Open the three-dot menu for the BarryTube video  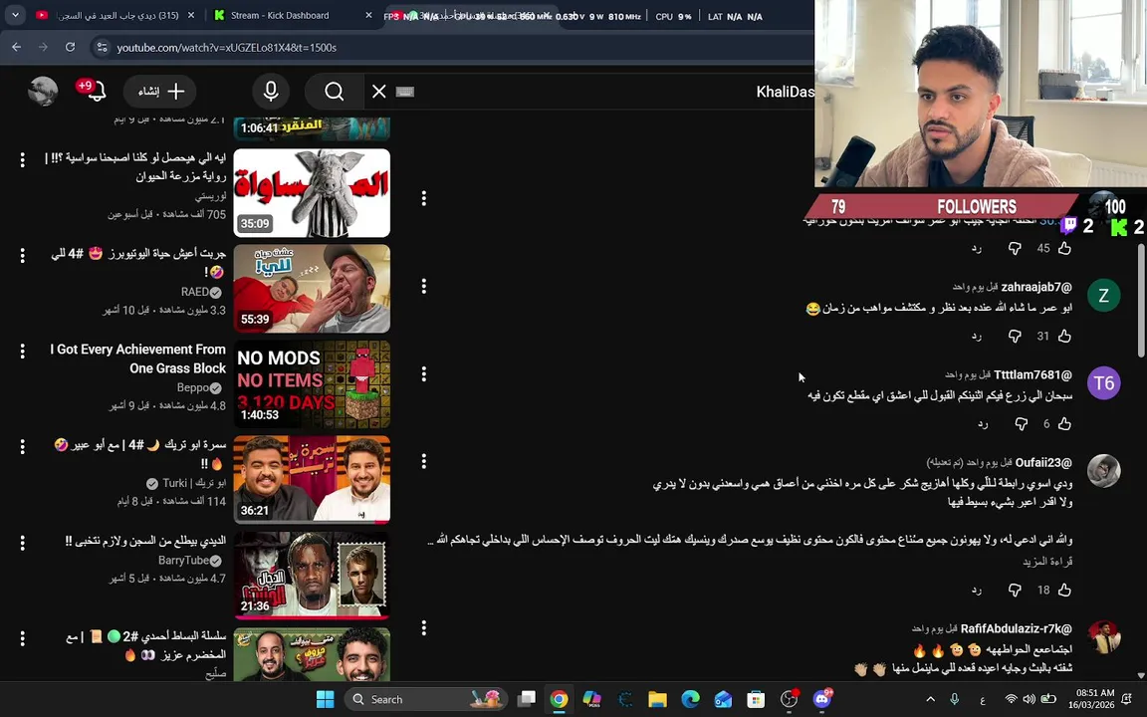pos(23,542)
